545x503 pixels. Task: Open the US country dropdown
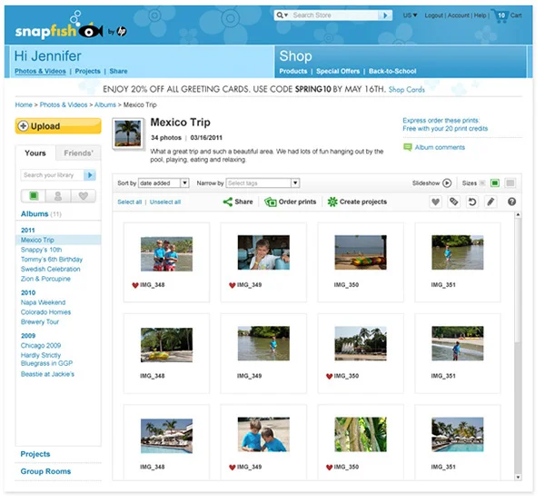[x=411, y=15]
